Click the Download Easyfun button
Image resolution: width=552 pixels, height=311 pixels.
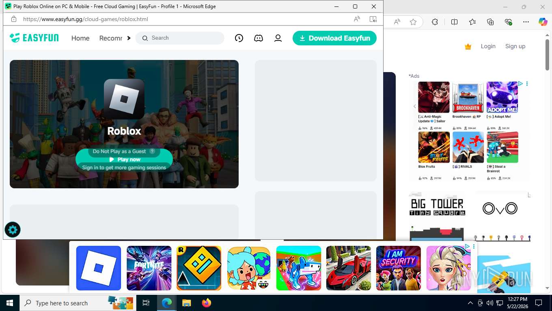click(334, 38)
